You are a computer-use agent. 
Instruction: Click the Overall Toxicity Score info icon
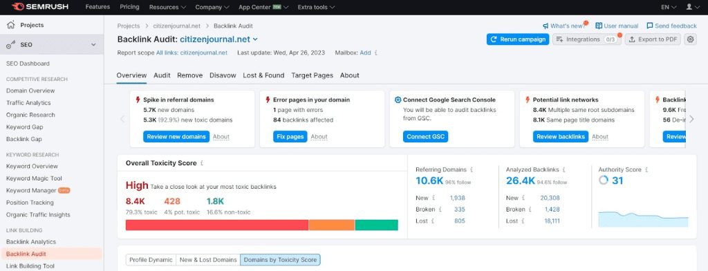[201, 163]
